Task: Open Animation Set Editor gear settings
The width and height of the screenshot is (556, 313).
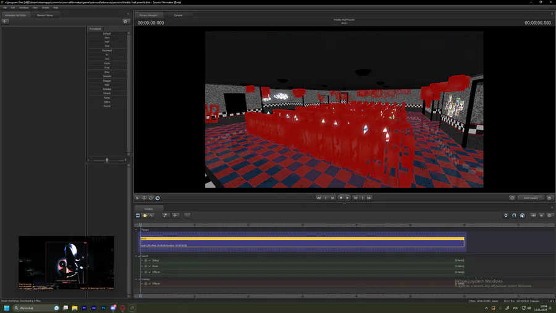Action: point(125,21)
